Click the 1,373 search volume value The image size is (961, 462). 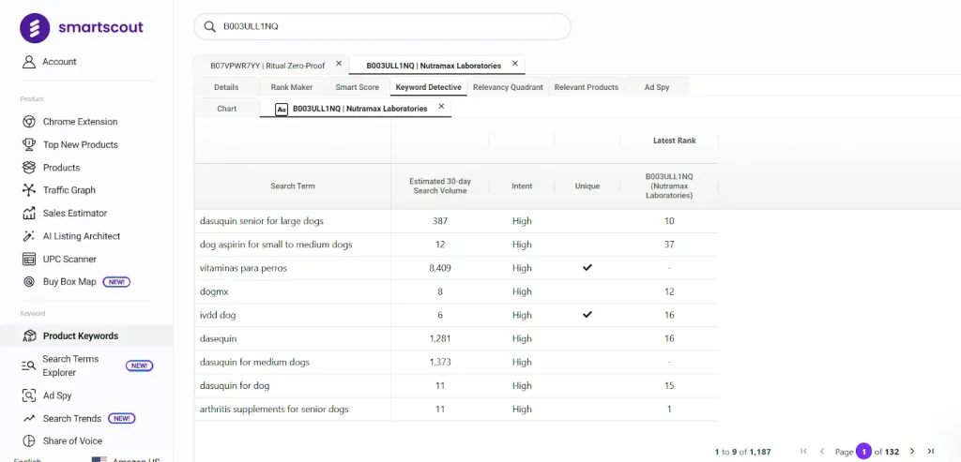coord(440,363)
